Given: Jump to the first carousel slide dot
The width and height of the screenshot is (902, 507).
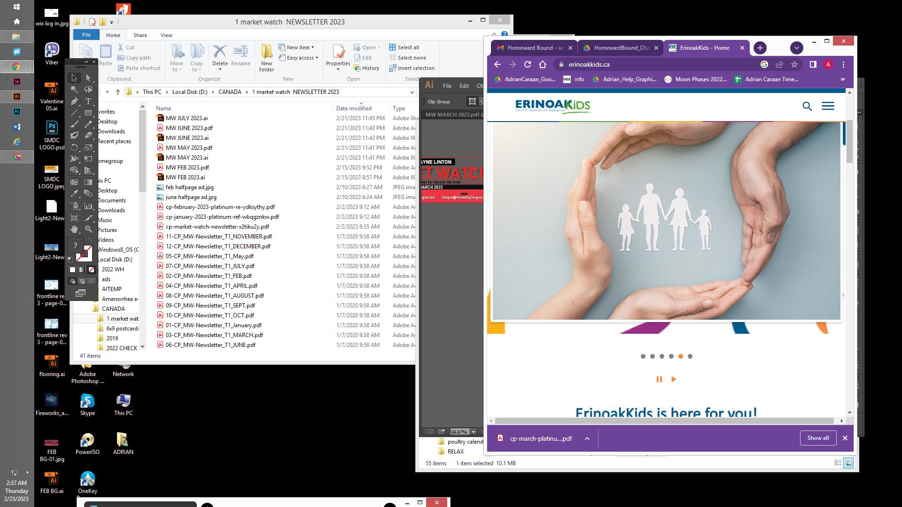Looking at the screenshot, I should pyautogui.click(x=643, y=356).
